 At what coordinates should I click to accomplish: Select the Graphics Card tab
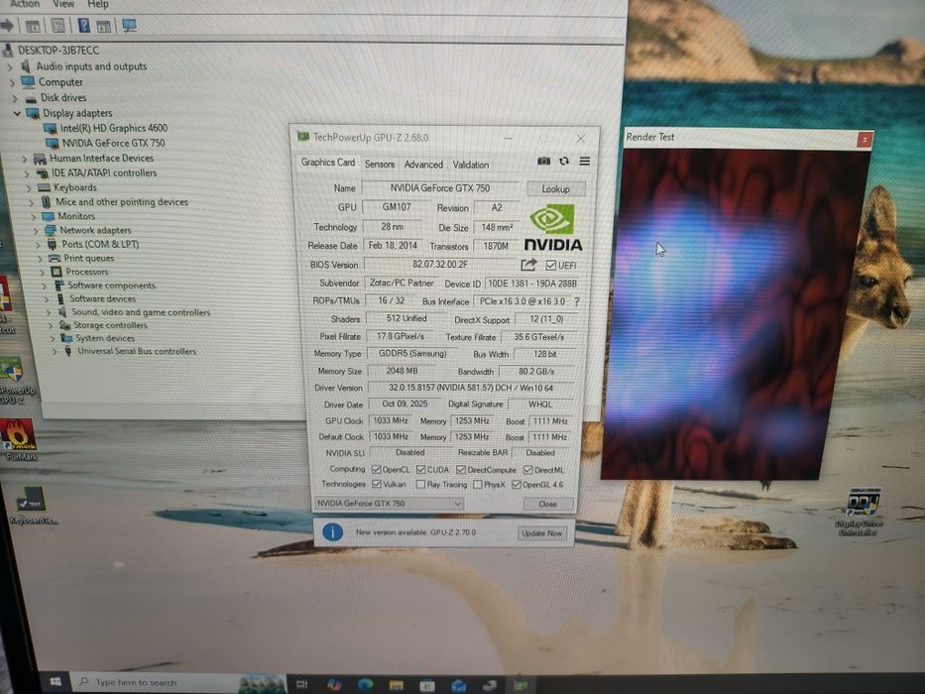tap(328, 163)
